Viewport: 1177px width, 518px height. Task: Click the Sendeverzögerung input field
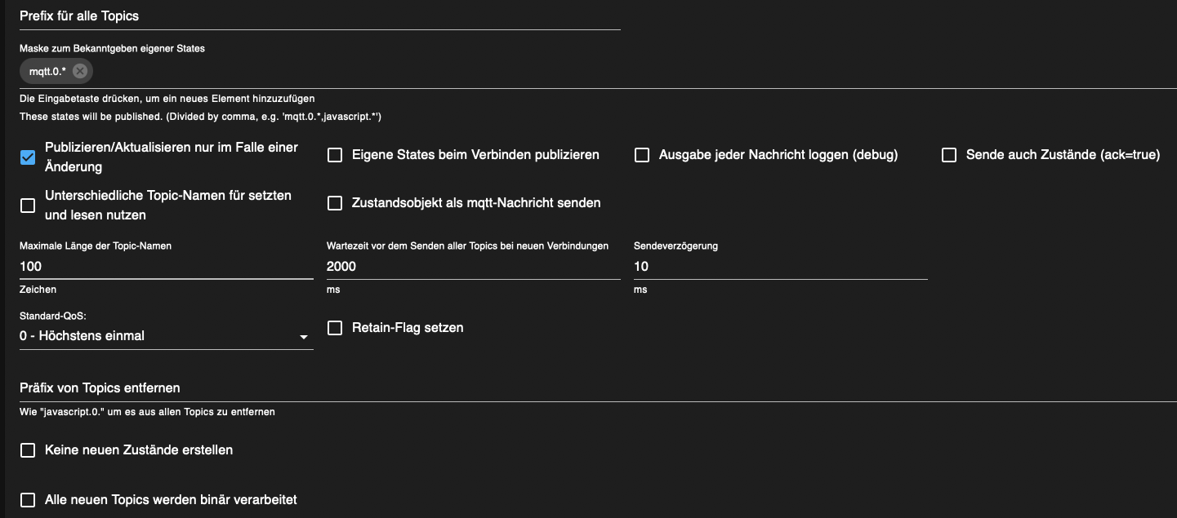point(780,266)
